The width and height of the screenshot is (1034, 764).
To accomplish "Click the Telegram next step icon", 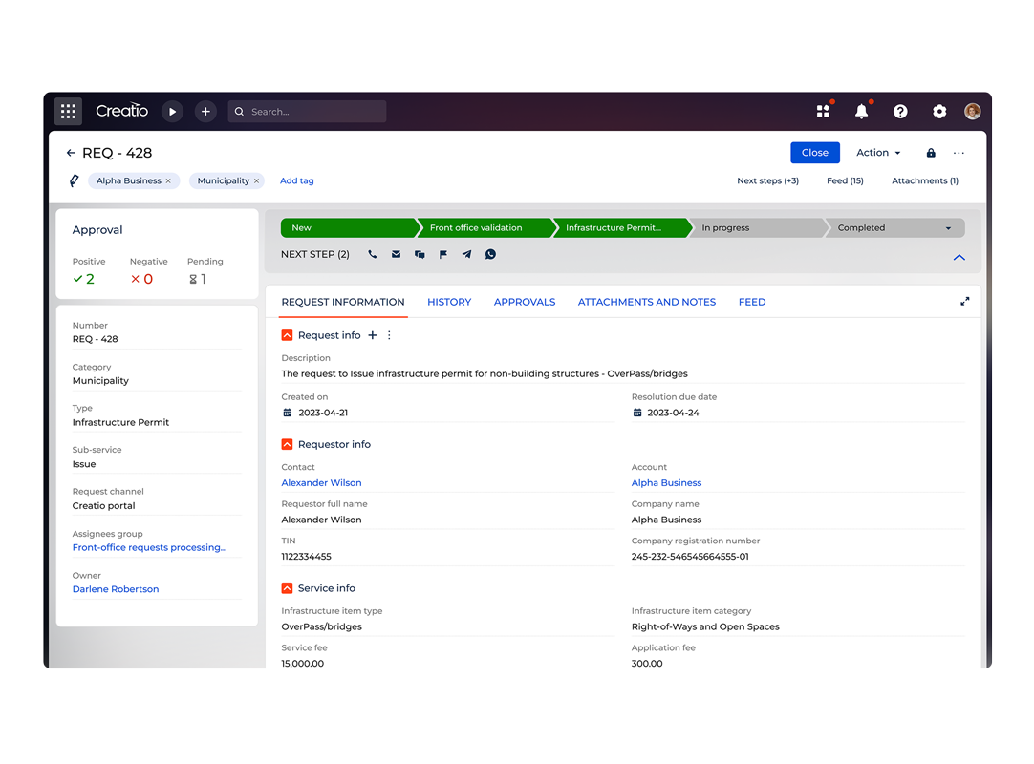I will coord(466,255).
